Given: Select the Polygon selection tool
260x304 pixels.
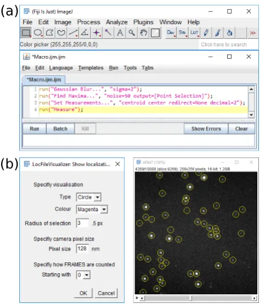Looking at the screenshot, I should tap(50, 33).
